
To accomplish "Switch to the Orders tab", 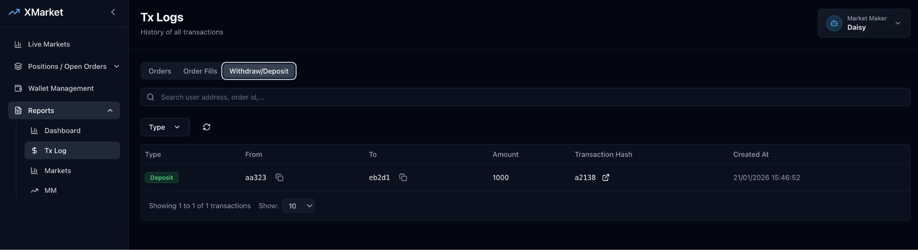I will pyautogui.click(x=160, y=71).
